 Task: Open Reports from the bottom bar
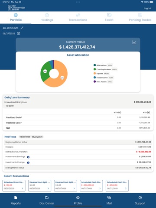(x=16, y=200)
